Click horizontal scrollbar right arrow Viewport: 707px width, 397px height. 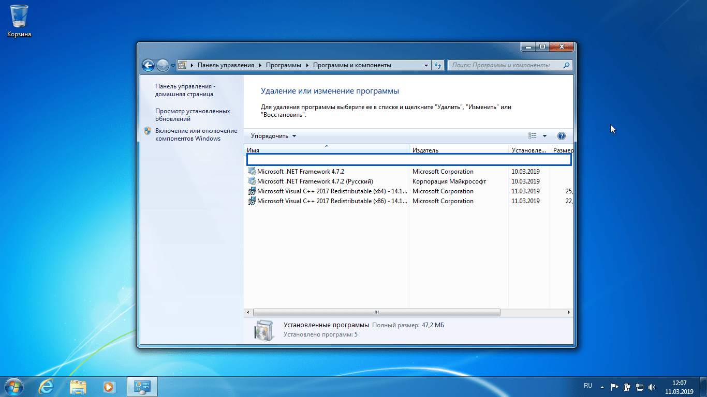click(569, 313)
